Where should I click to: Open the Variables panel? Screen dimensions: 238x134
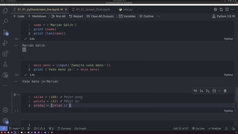pyautogui.click(x=127, y=16)
